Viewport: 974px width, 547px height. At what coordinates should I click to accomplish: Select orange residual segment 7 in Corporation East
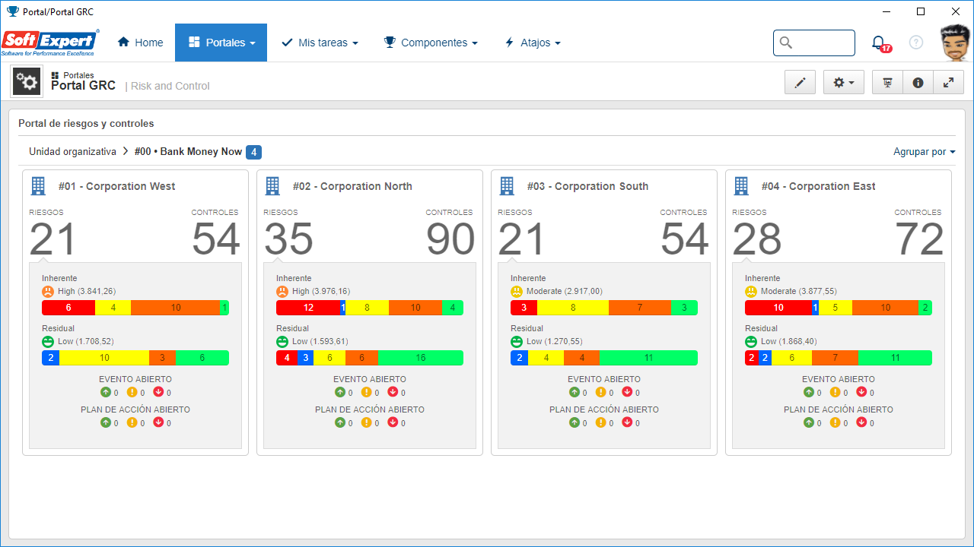pyautogui.click(x=835, y=358)
